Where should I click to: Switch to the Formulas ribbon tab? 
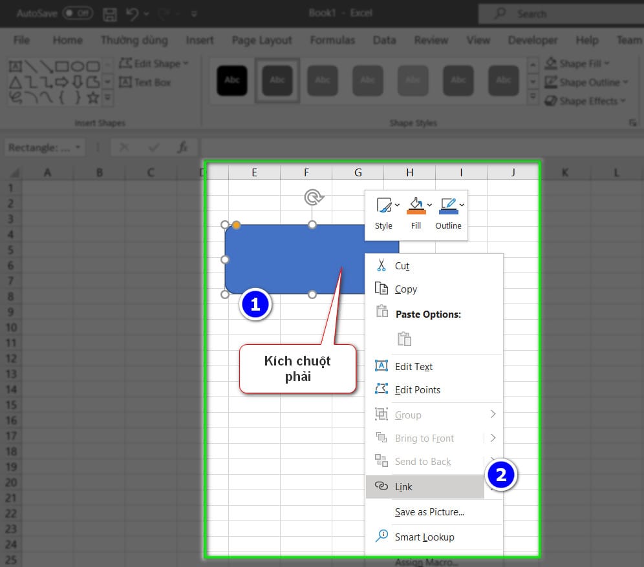pyautogui.click(x=332, y=40)
